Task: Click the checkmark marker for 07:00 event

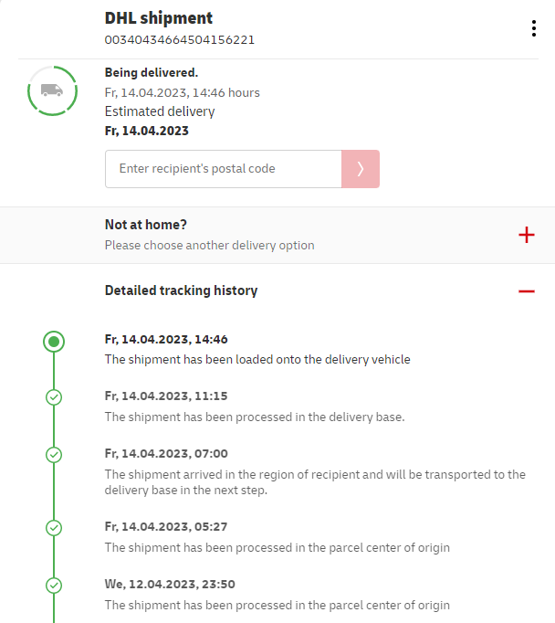Action: tap(54, 454)
